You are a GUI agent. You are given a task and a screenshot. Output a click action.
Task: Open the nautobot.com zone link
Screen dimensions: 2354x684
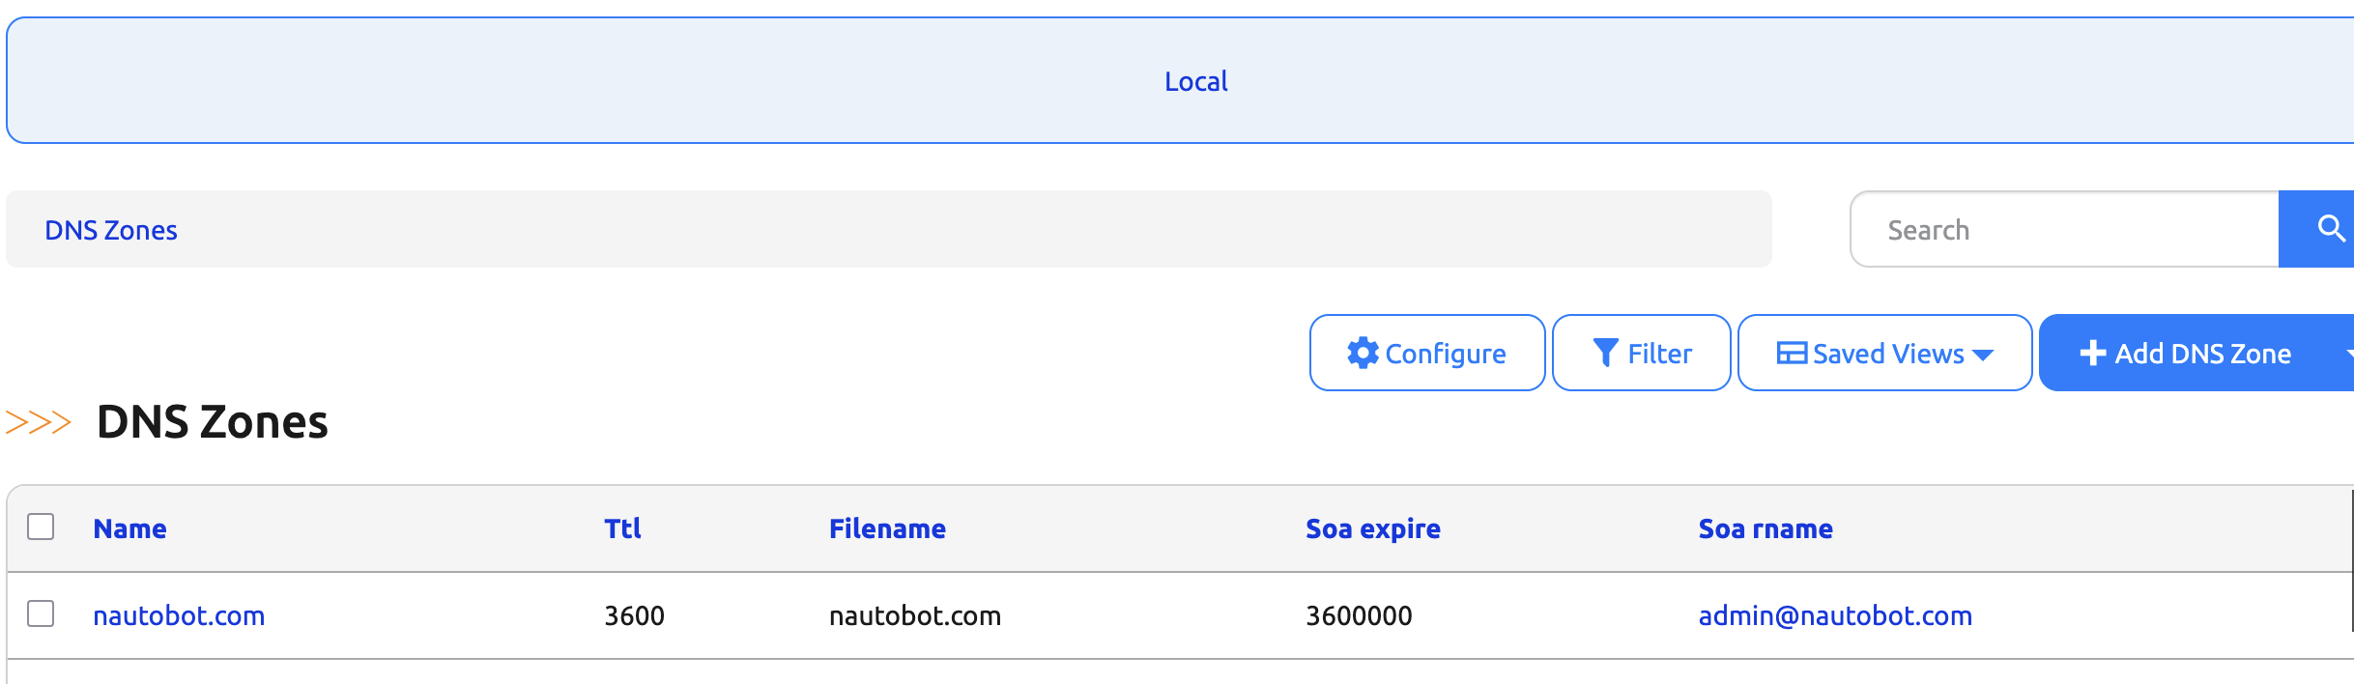179,615
